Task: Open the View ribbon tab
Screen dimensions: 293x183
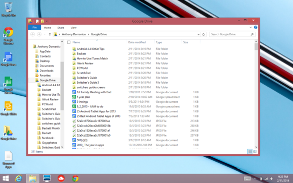Action: tap(73, 28)
